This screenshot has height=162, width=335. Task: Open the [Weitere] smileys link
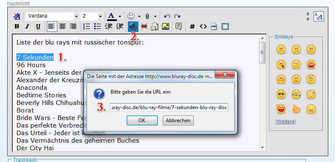(286, 122)
